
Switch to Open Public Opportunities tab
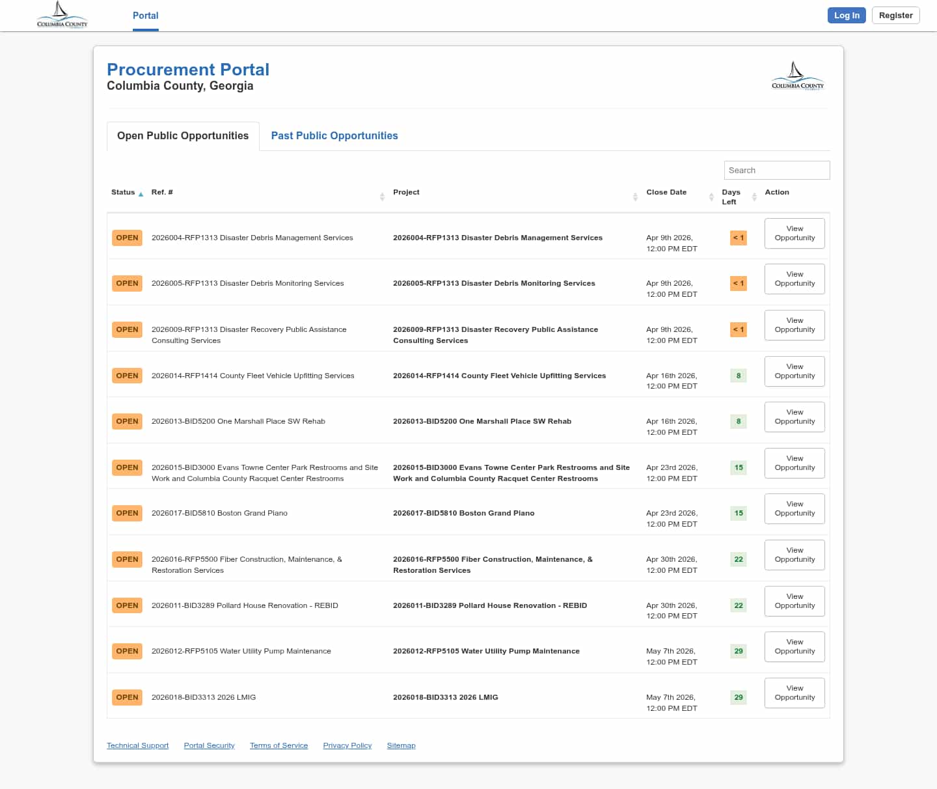coord(183,135)
